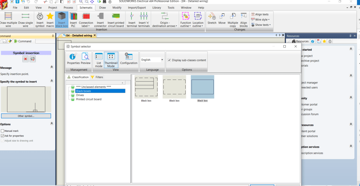The height and width of the screenshot is (186, 360).
Task: Select the first Black box thumbnail
Action: [146, 87]
